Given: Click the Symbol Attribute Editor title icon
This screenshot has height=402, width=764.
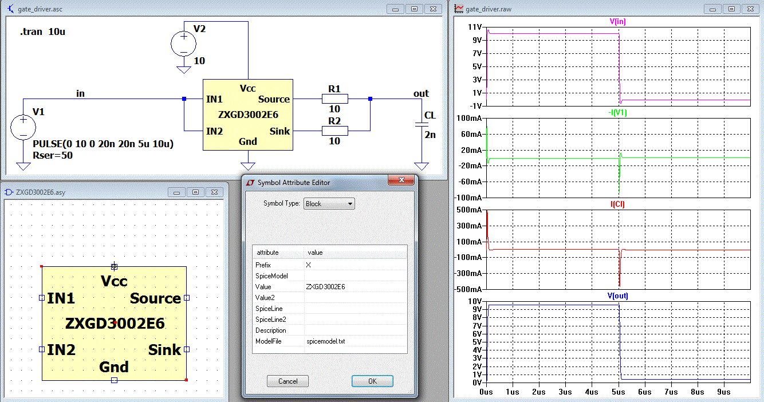Looking at the screenshot, I should (x=250, y=182).
